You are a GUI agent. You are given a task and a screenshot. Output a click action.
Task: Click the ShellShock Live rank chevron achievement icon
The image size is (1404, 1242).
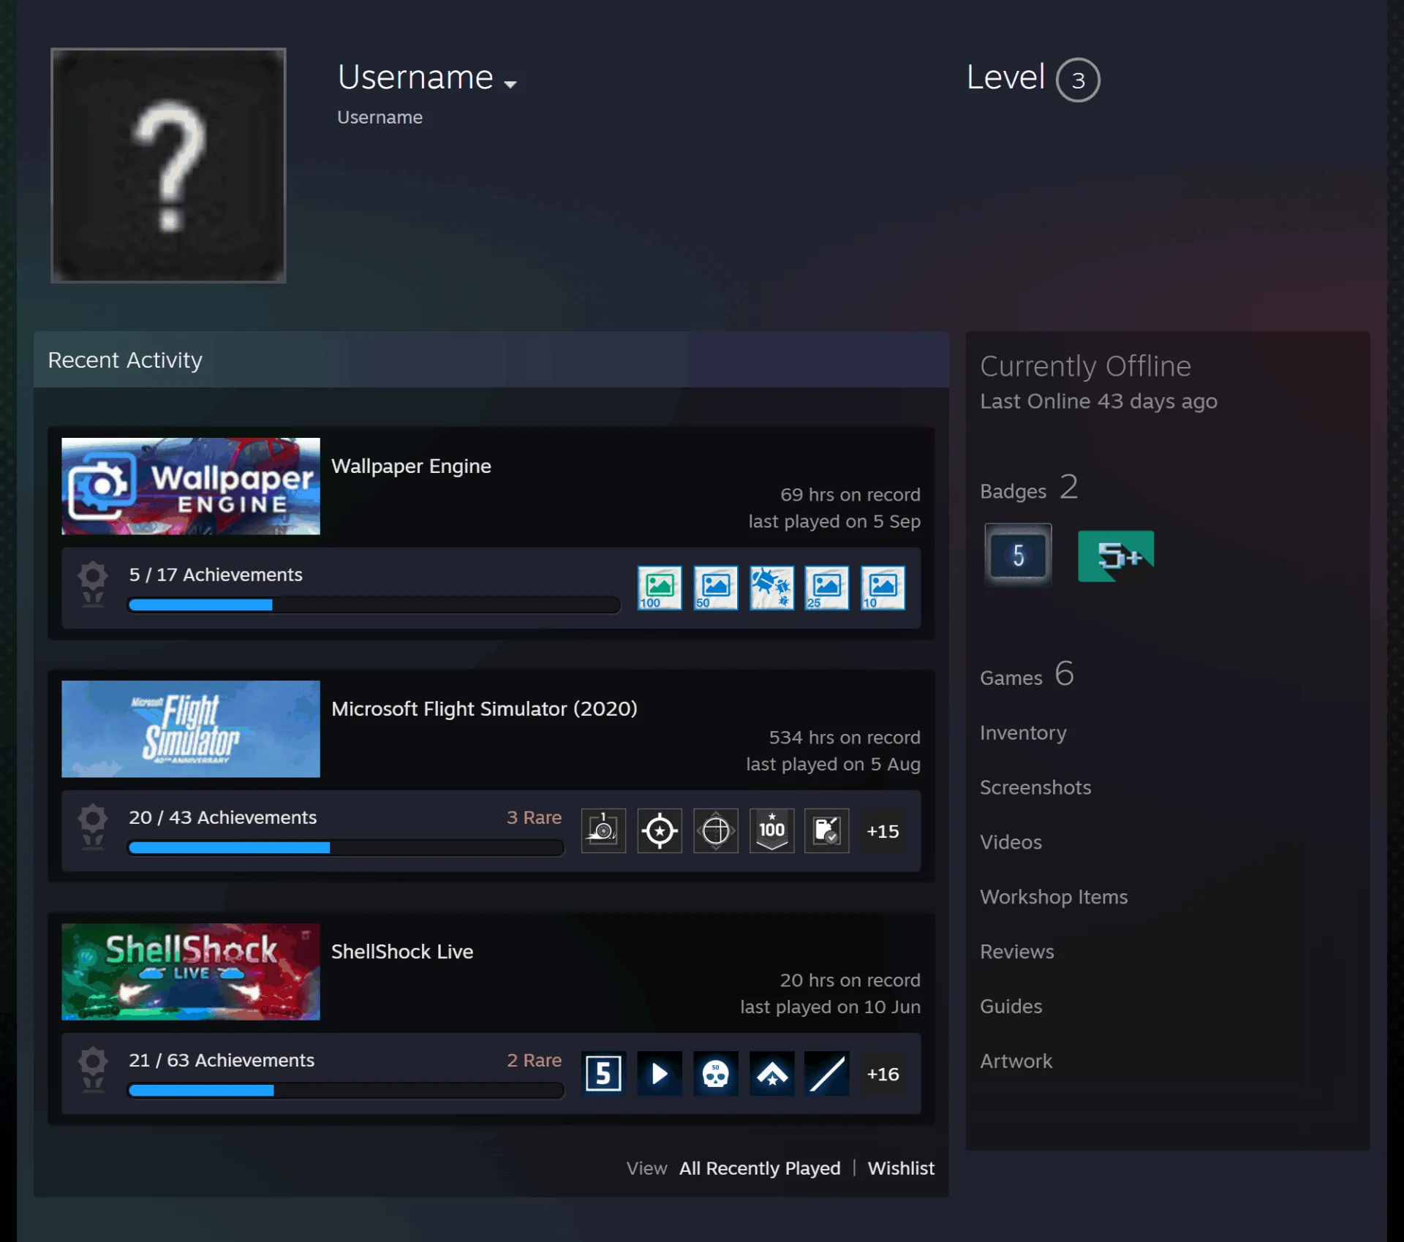771,1073
